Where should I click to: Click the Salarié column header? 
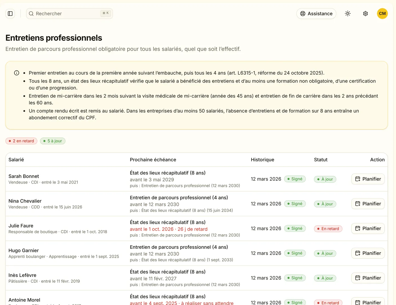tap(16, 160)
